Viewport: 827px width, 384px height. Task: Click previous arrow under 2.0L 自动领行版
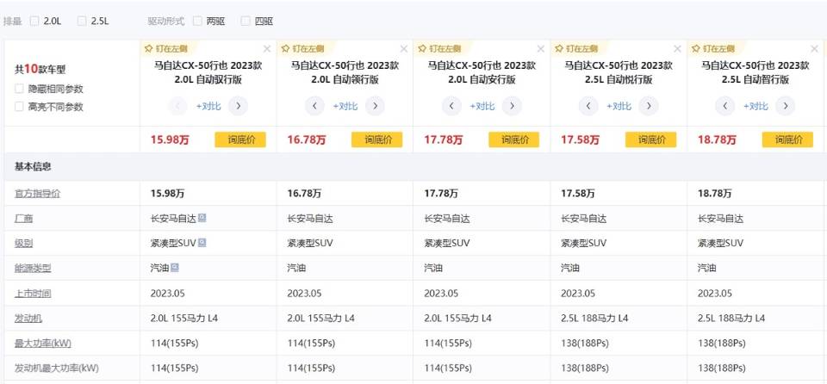tap(315, 106)
